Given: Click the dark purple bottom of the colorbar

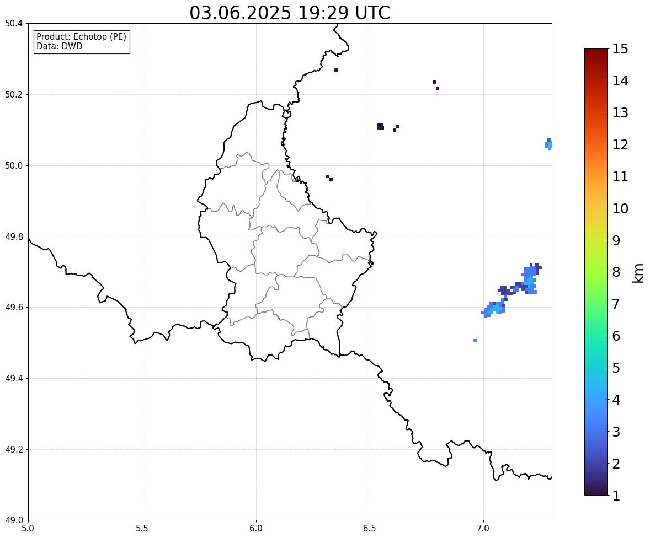Looking at the screenshot, I should point(596,491).
